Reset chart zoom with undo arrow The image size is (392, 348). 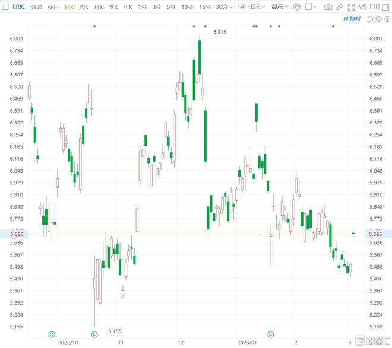point(370,19)
